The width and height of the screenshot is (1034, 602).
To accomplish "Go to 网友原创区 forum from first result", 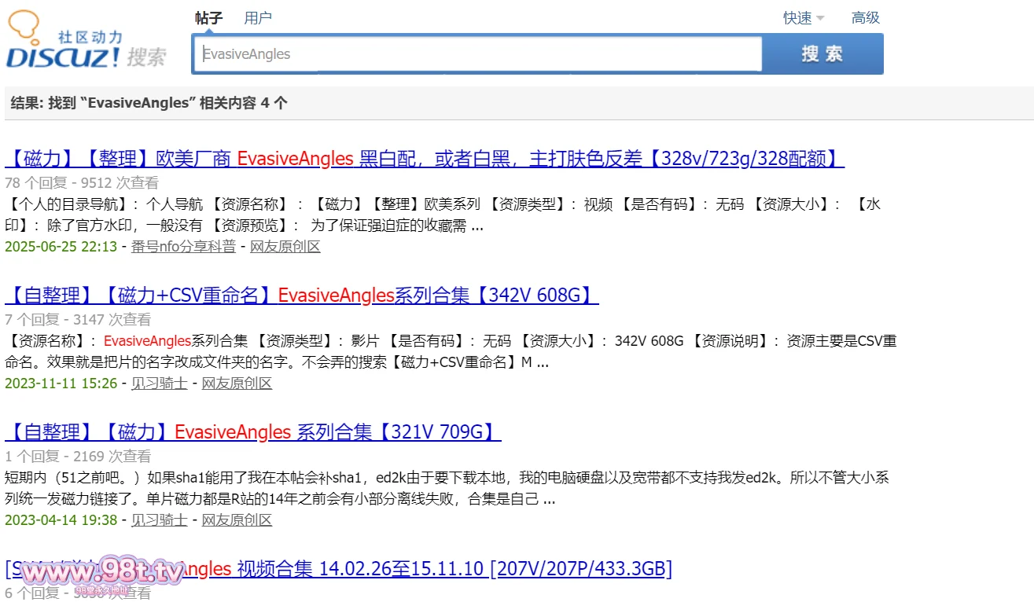I will click(285, 247).
